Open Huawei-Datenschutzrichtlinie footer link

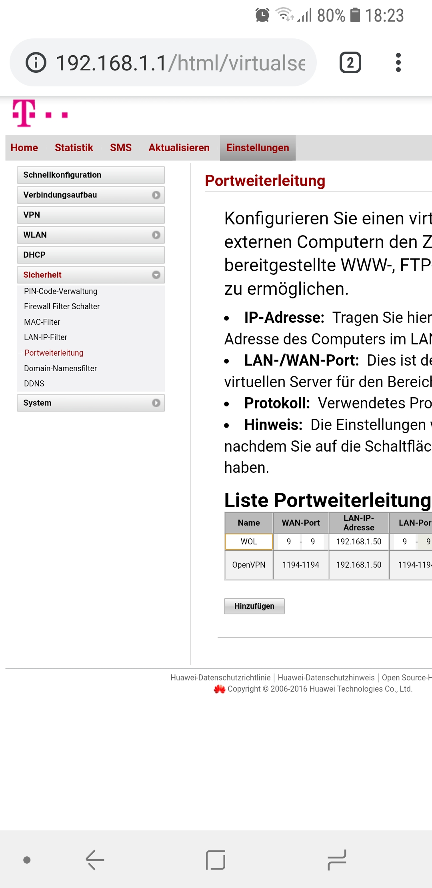click(220, 678)
